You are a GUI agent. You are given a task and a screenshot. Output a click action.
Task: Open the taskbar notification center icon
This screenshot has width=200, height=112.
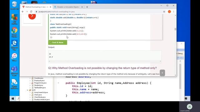(x=186, y=98)
